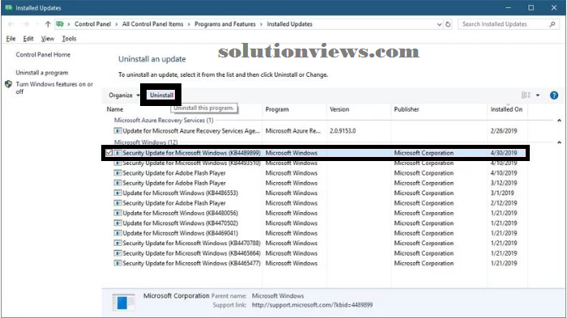
Task: Click the icon of KB4486553 update row
Action: pyautogui.click(x=117, y=193)
